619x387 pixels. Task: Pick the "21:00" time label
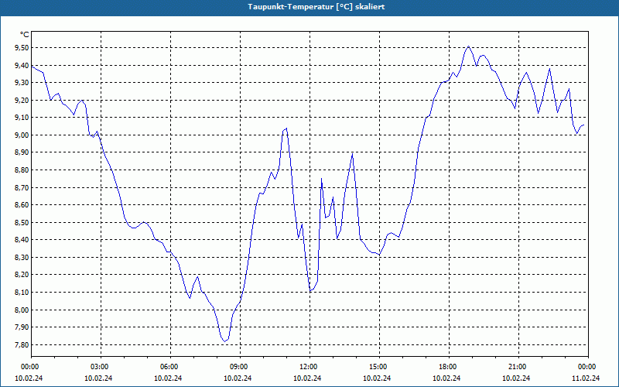tap(518, 367)
